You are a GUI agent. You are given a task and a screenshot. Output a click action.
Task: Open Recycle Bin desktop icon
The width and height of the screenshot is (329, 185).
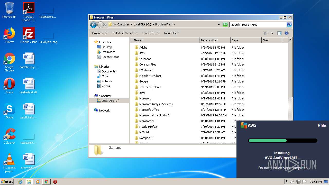point(9,10)
